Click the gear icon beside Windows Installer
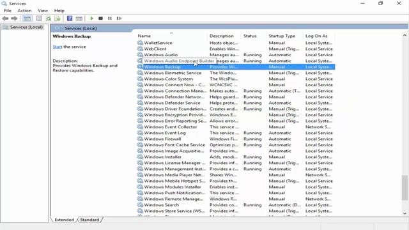 tap(140, 157)
